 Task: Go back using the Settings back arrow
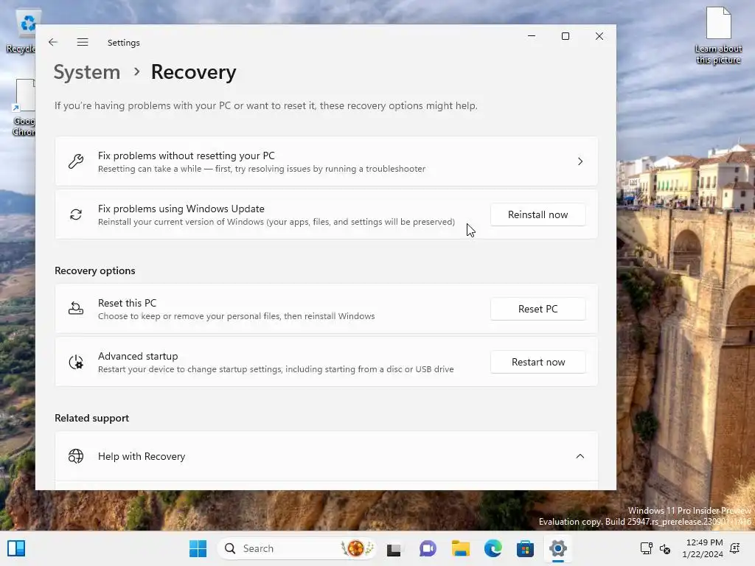(53, 42)
